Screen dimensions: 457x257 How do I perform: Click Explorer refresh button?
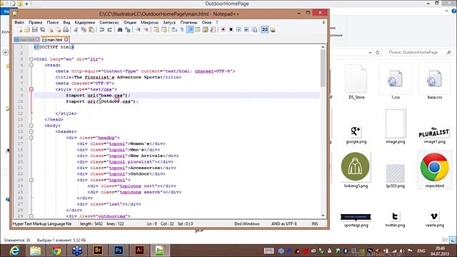click(x=378, y=52)
